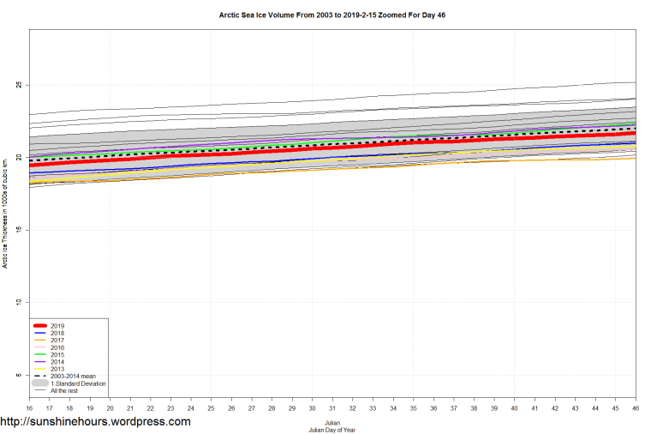Click day 38 on the x-axis
Image resolution: width=651 pixels, height=434 pixels.
point(474,408)
